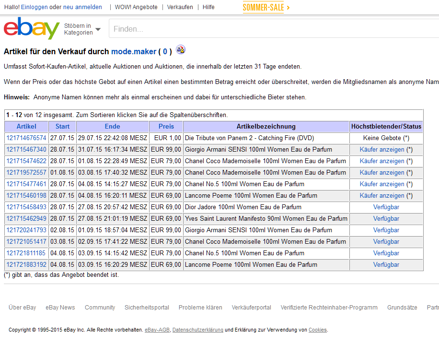Screen dimensions: 439x345
Task: Select Verkaufen in the top menu
Action: pos(180,7)
